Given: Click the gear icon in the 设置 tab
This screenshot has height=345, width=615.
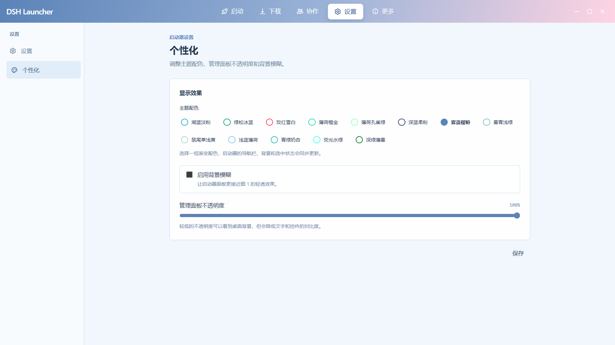Looking at the screenshot, I should click(x=338, y=12).
